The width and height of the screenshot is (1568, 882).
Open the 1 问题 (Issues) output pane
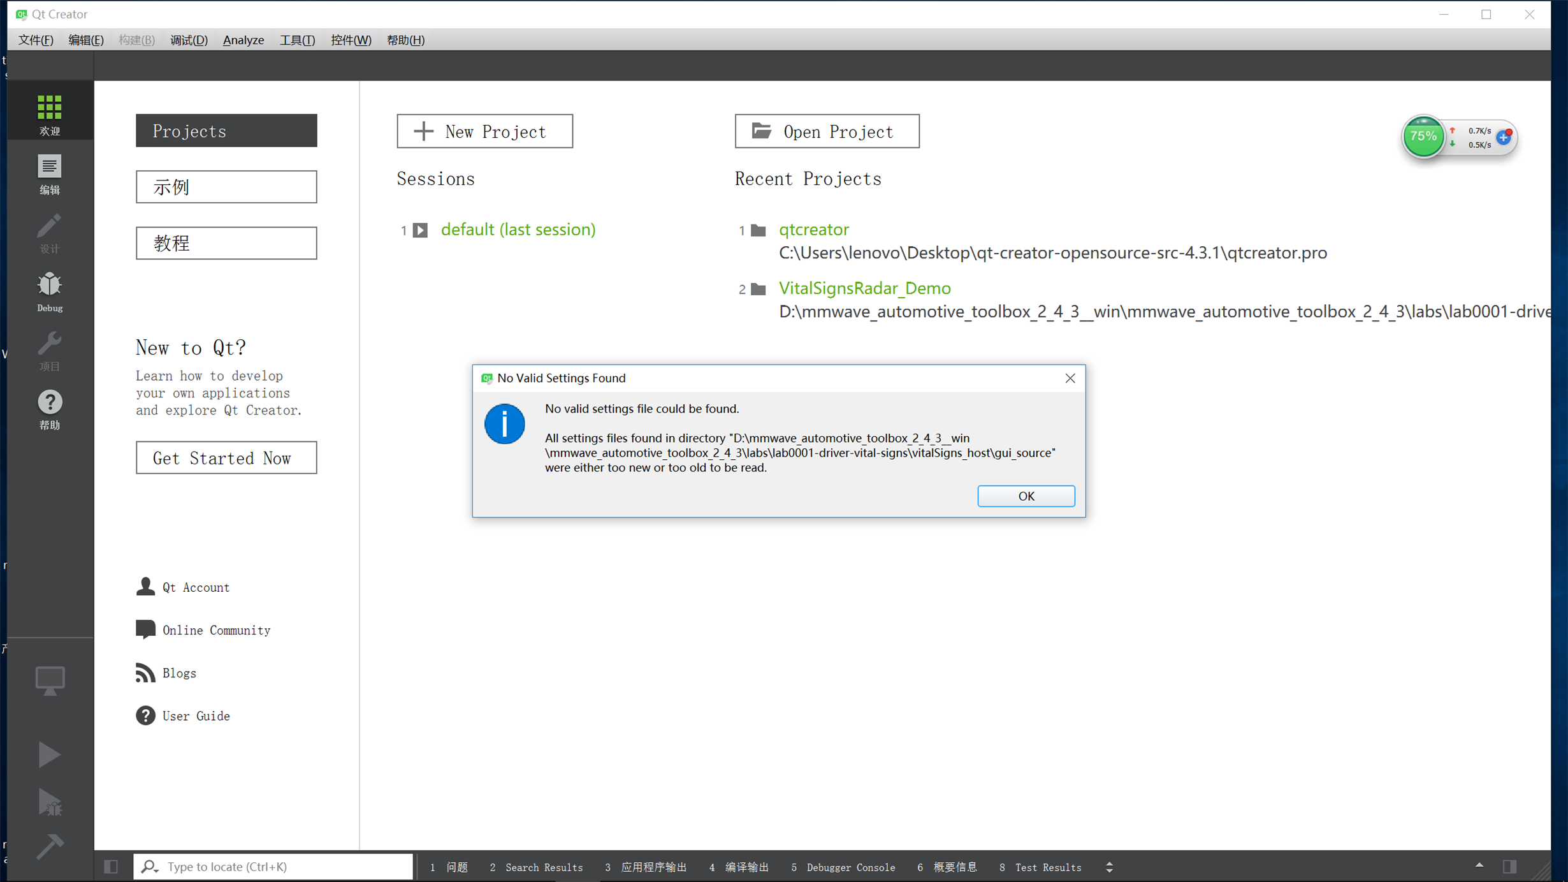(x=449, y=867)
